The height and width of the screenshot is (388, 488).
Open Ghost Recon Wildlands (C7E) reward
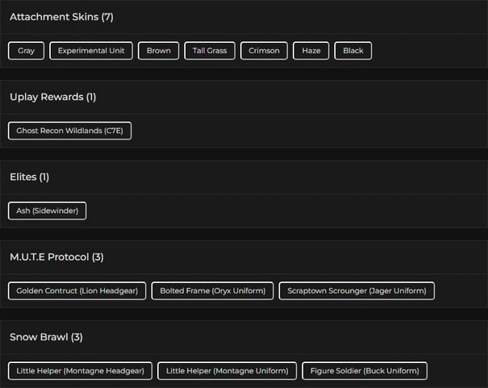[x=69, y=131]
